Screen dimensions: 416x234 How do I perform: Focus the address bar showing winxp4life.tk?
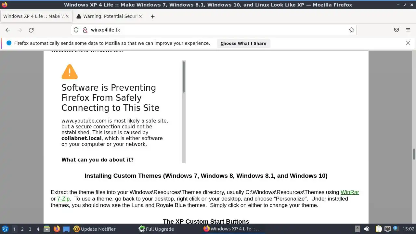point(214,30)
